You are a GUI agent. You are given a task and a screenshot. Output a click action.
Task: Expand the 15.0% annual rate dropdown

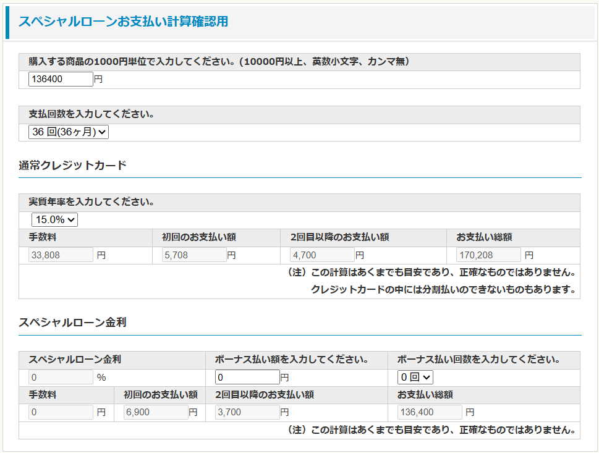[54, 219]
